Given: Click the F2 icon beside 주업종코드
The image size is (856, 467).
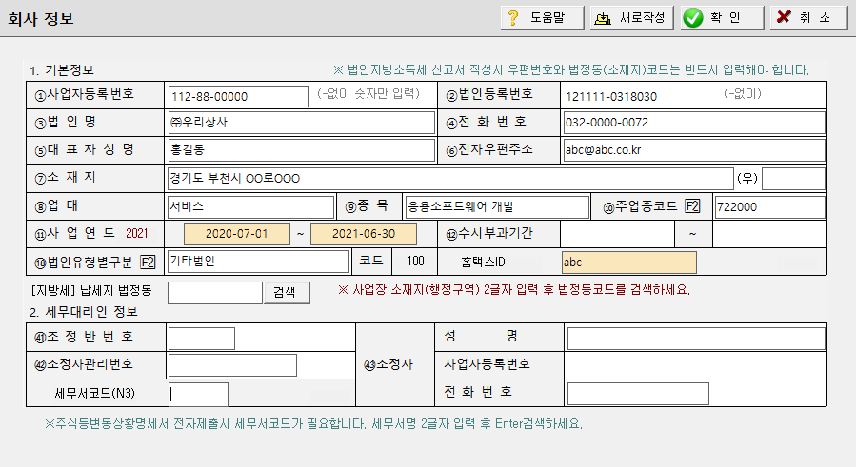Looking at the screenshot, I should [692, 206].
